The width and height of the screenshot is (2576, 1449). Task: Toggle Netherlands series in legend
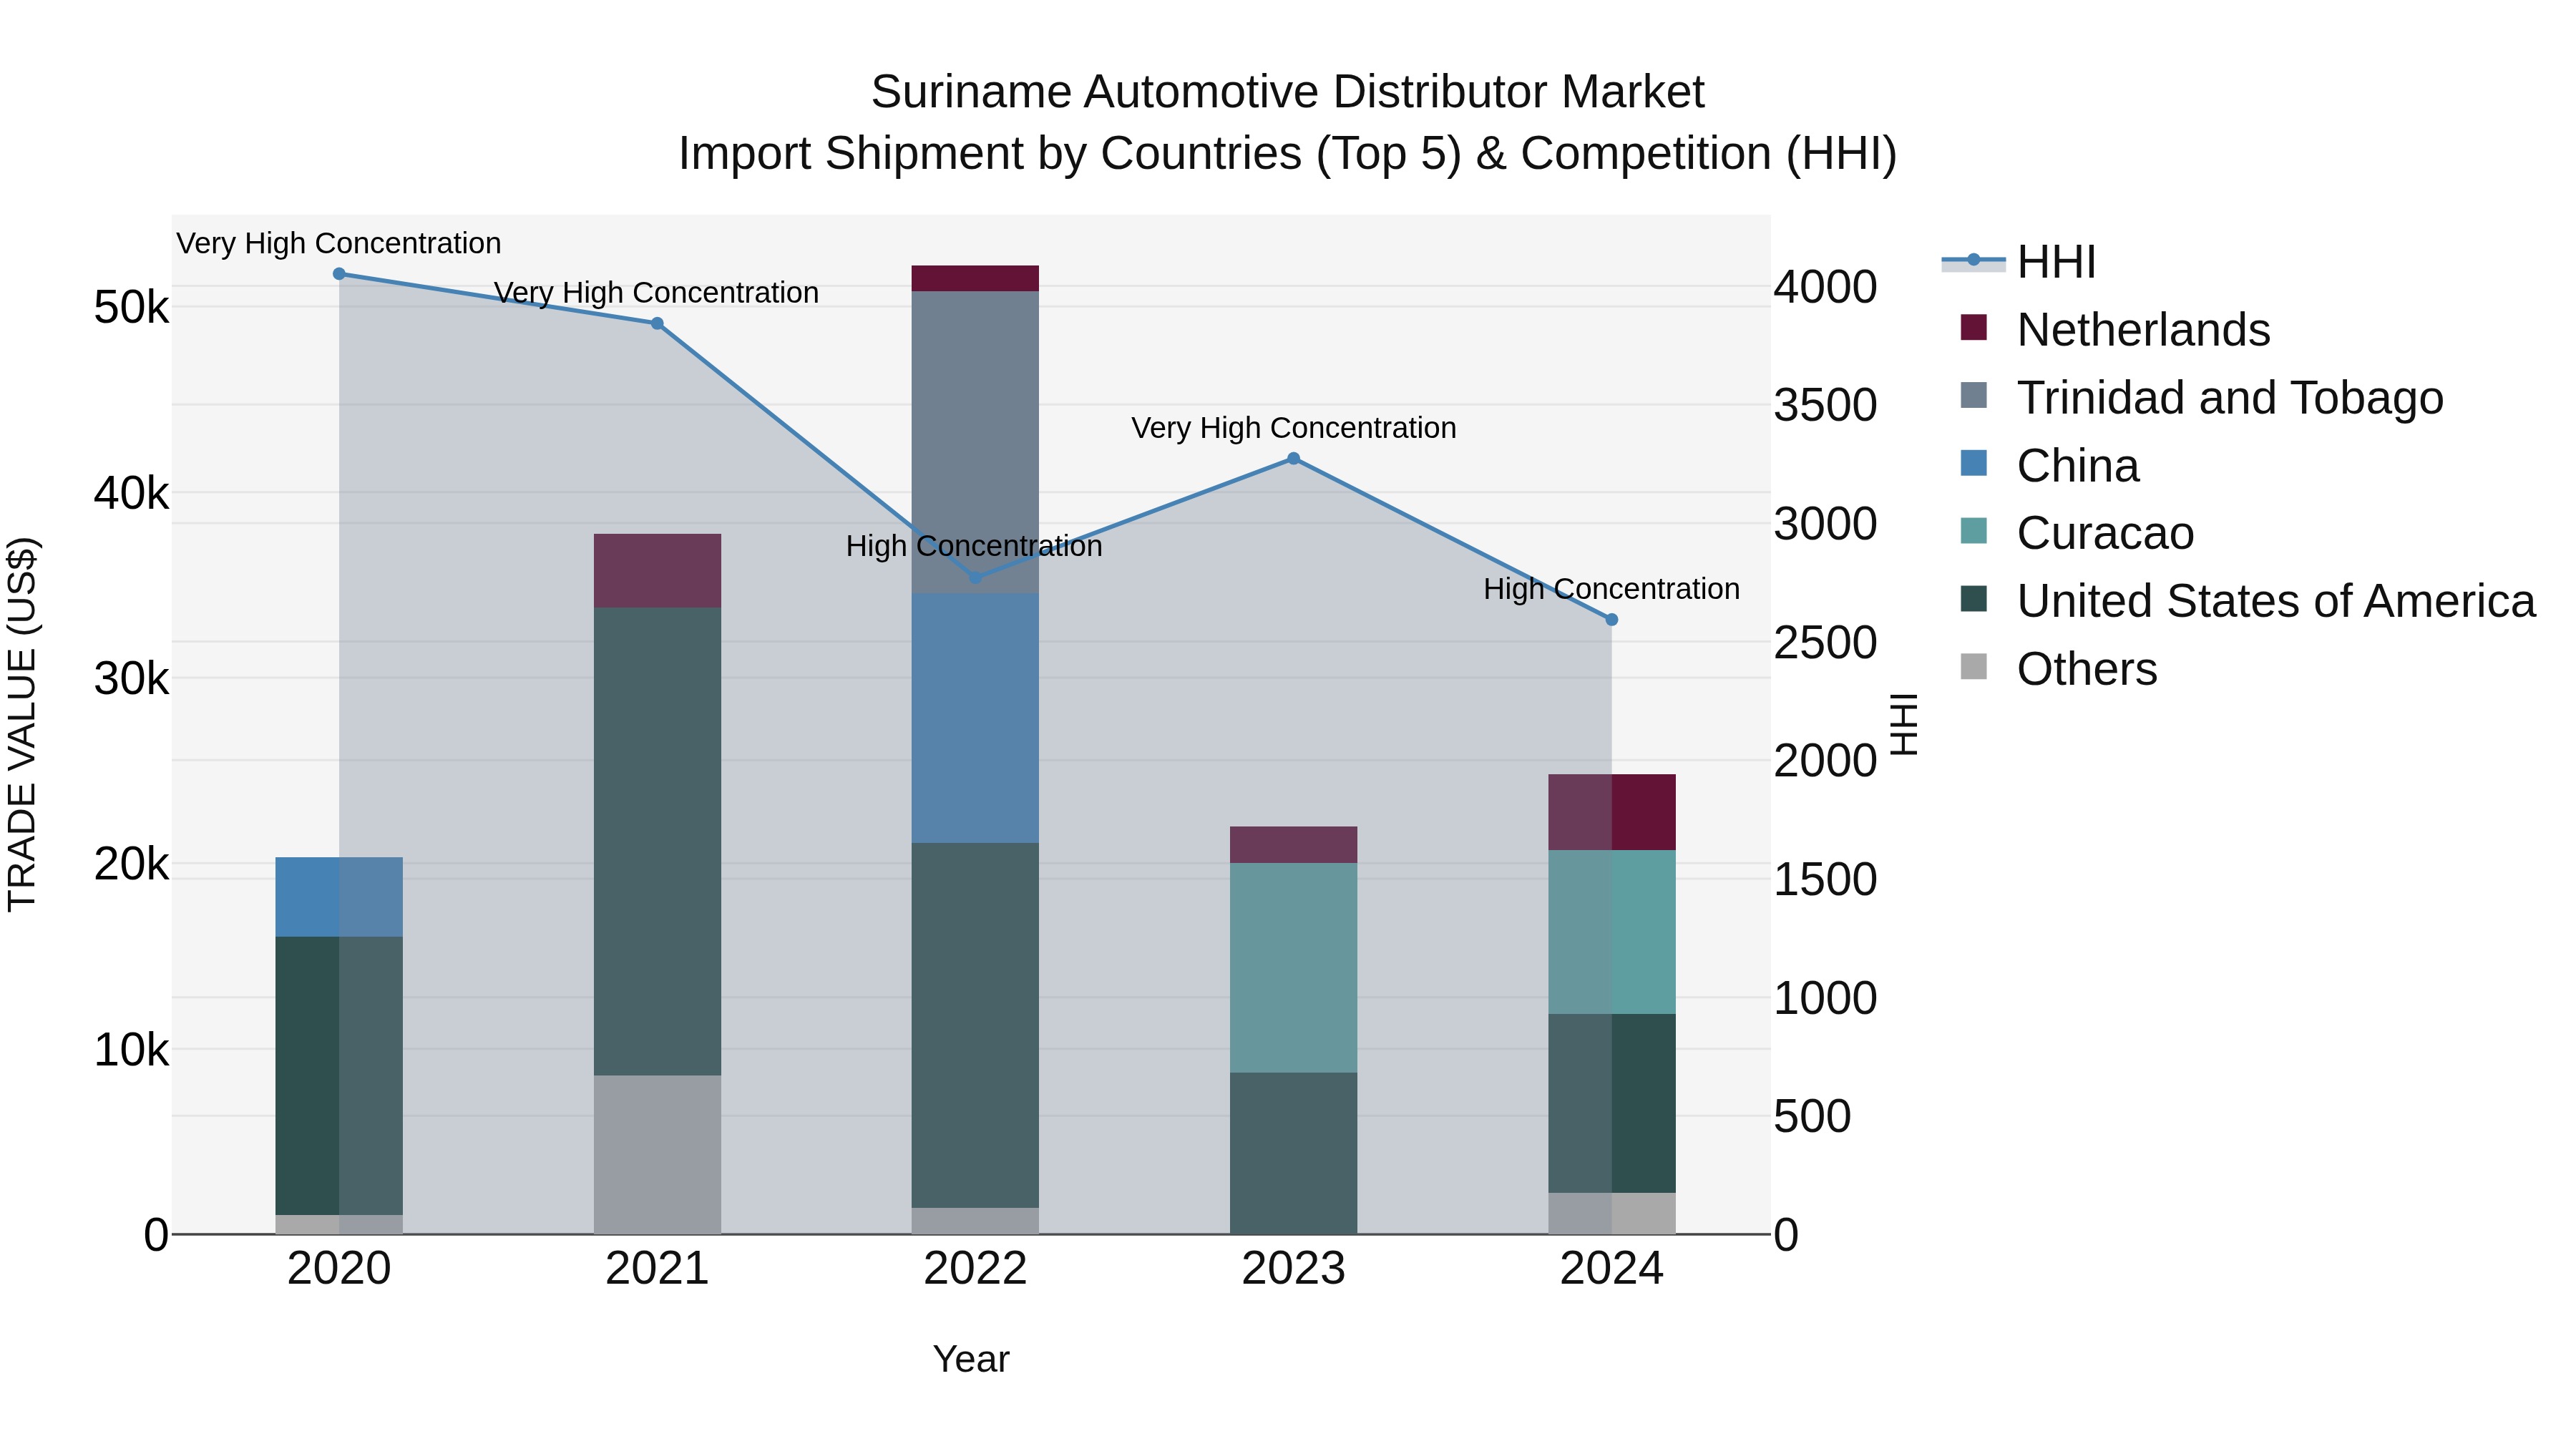[x=2115, y=329]
